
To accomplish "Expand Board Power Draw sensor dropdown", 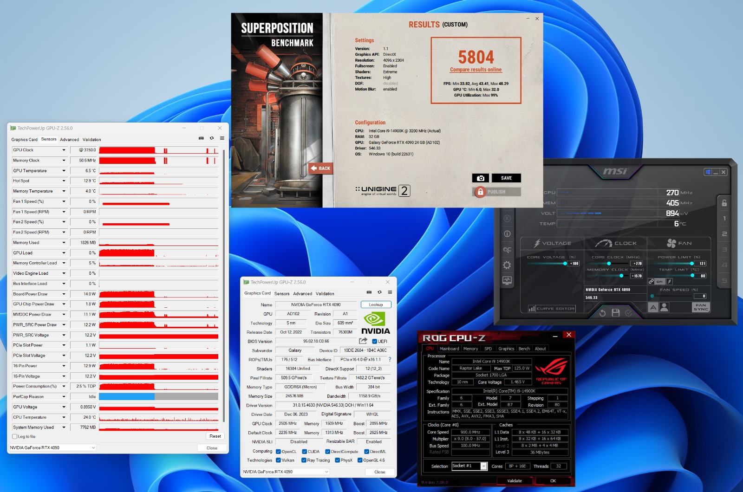I will (64, 294).
